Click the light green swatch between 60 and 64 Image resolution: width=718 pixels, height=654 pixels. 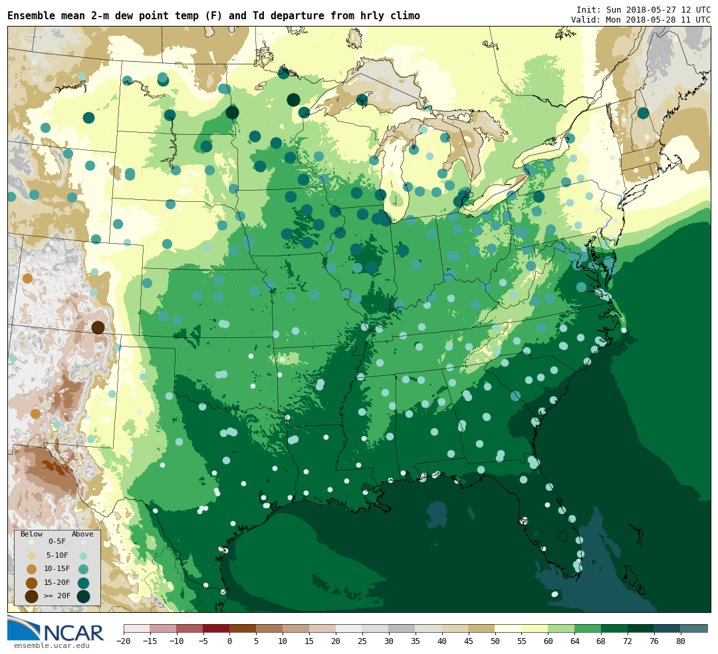561,628
